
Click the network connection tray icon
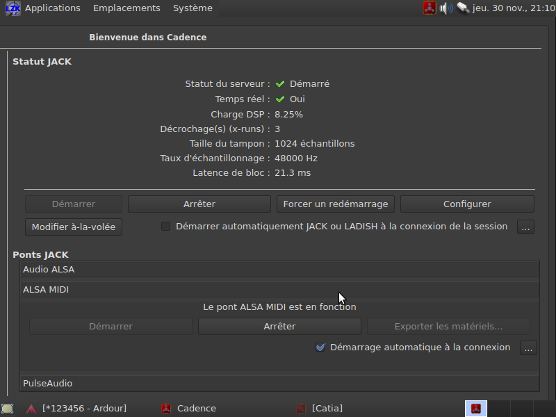(x=463, y=8)
